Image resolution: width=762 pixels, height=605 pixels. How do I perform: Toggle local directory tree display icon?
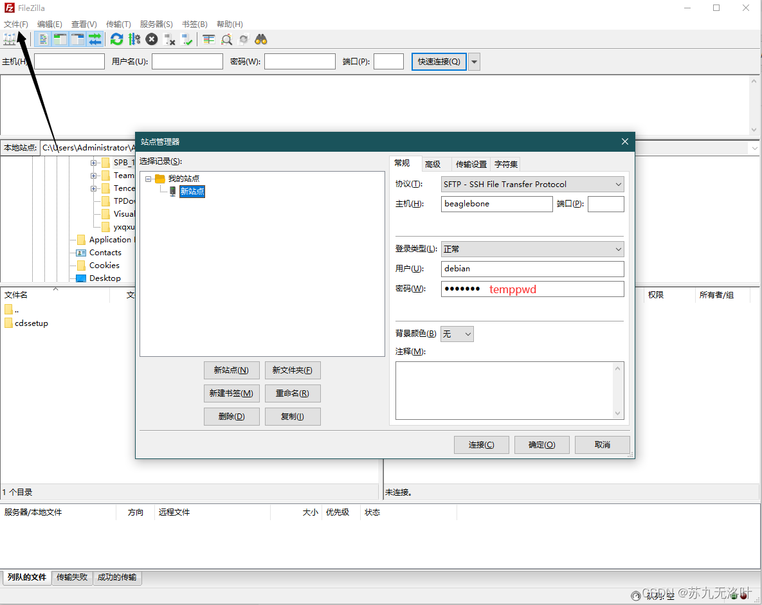60,39
